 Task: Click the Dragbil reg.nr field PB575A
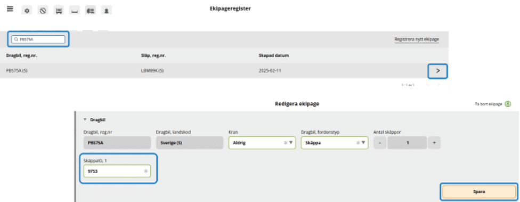[x=117, y=143]
